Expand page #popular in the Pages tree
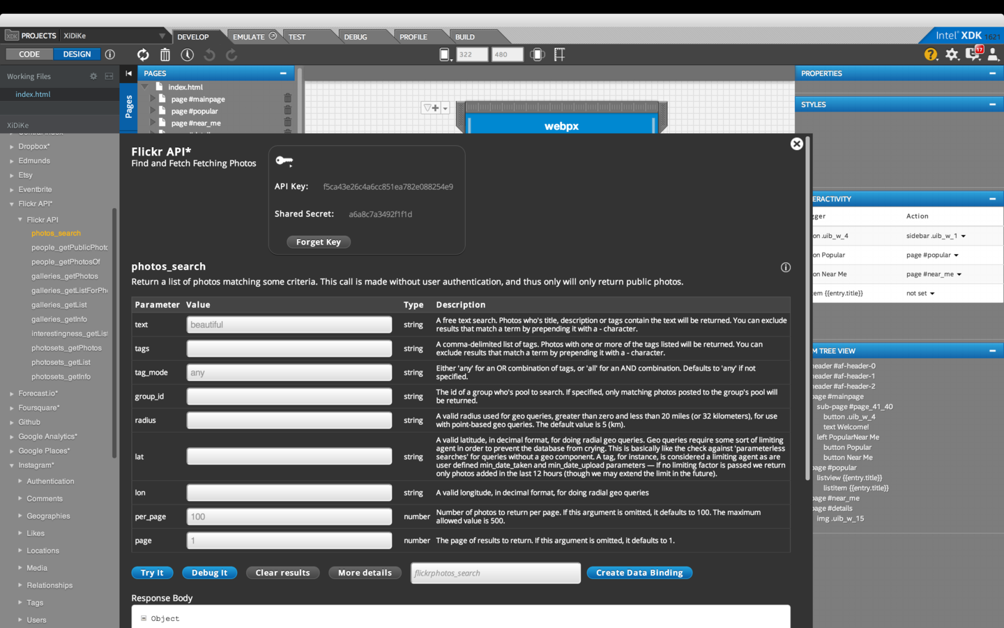Image resolution: width=1004 pixels, height=628 pixels. pos(153,111)
